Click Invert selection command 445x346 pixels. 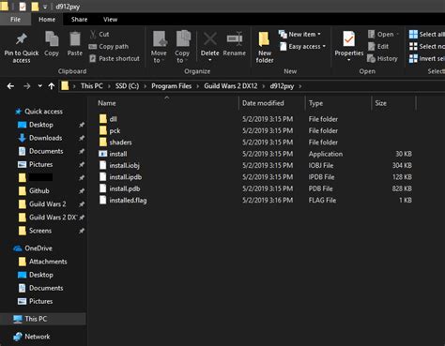[x=427, y=58]
